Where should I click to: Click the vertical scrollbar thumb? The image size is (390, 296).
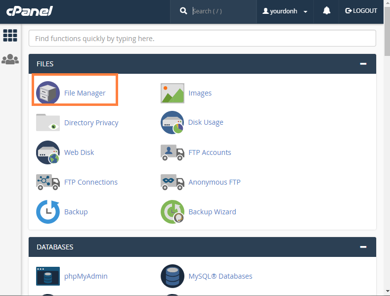tap(387, 31)
